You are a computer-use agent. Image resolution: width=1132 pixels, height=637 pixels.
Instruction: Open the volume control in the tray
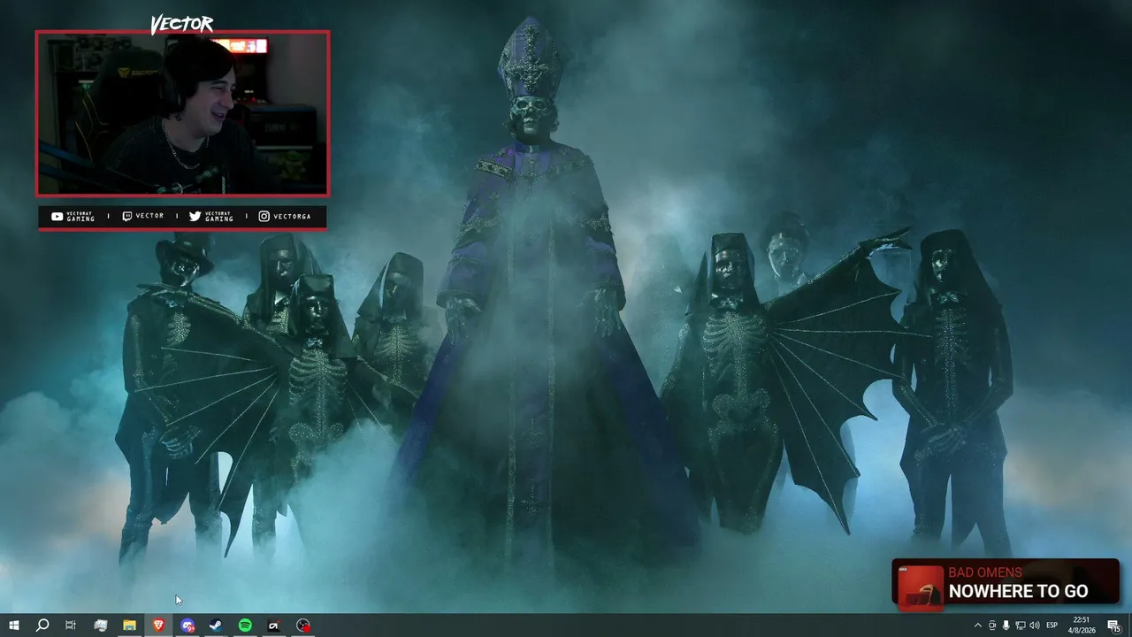[x=1034, y=625]
